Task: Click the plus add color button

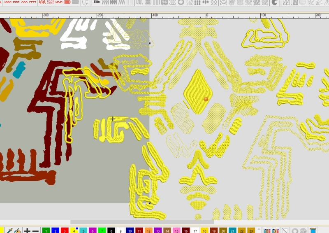Action: pyautogui.click(x=27, y=231)
